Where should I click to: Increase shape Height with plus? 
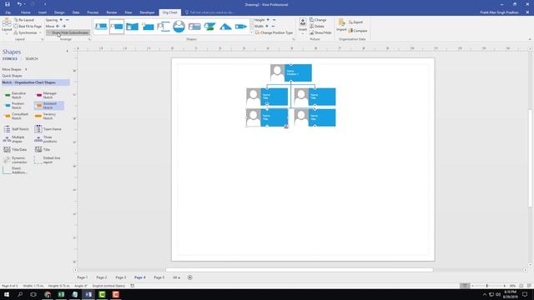[268, 20]
